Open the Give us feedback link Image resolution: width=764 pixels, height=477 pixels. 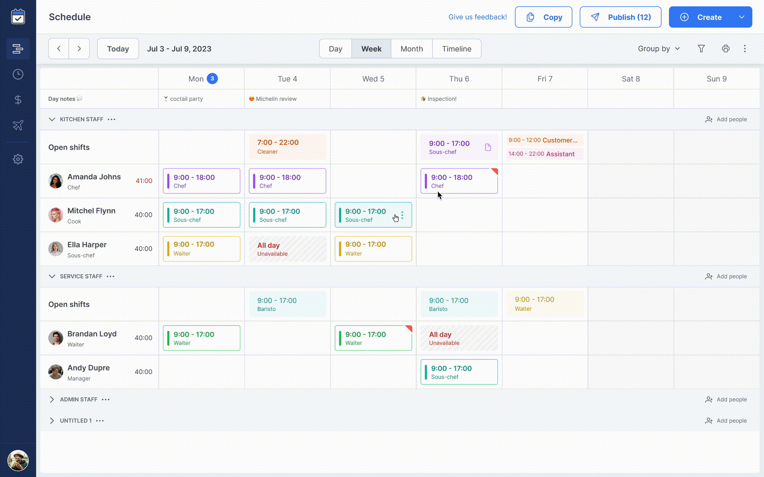[x=477, y=17]
